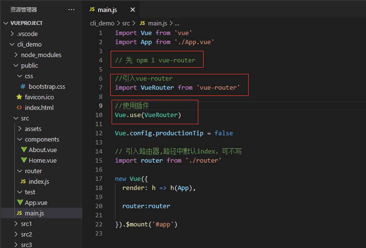Click the JS icon beside index.js
Screen dimensions: 366x248
click(23, 181)
